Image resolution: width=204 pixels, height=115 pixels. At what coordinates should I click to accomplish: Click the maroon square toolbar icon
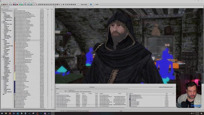[x=14, y=4]
